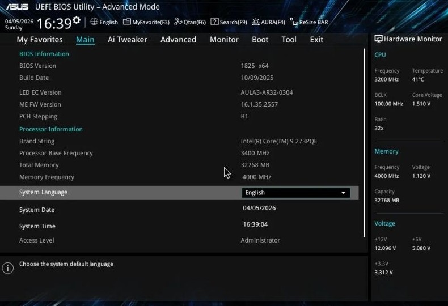Click the Build Date value 10/09/2025

(257, 78)
